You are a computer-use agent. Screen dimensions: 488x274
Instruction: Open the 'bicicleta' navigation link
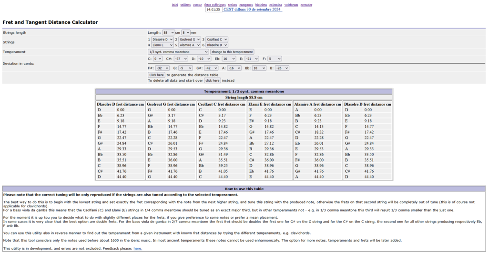(261, 5)
